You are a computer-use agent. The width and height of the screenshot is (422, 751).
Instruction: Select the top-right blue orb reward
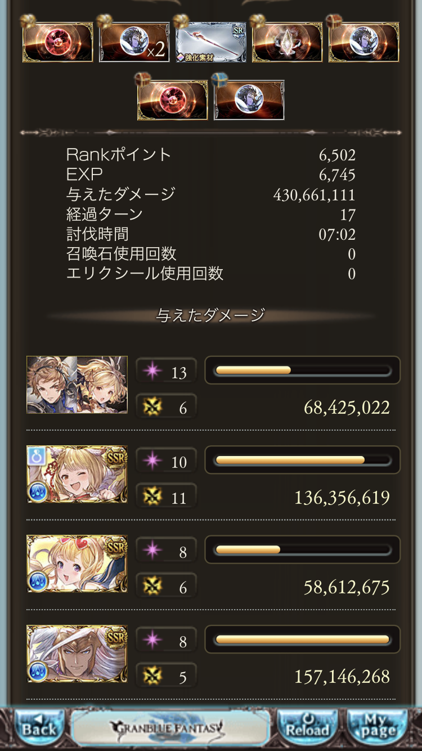pyautogui.click(x=363, y=42)
